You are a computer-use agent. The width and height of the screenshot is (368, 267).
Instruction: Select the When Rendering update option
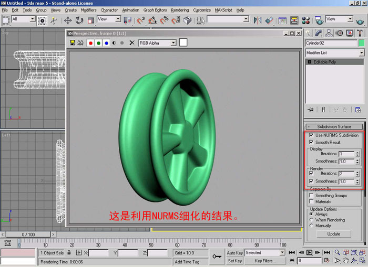click(x=311, y=220)
